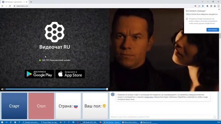
Task: Open the правилами rules link in chat notice
Action: (x=148, y=97)
